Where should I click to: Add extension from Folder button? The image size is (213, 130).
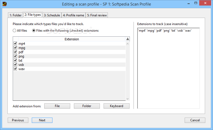(87, 106)
